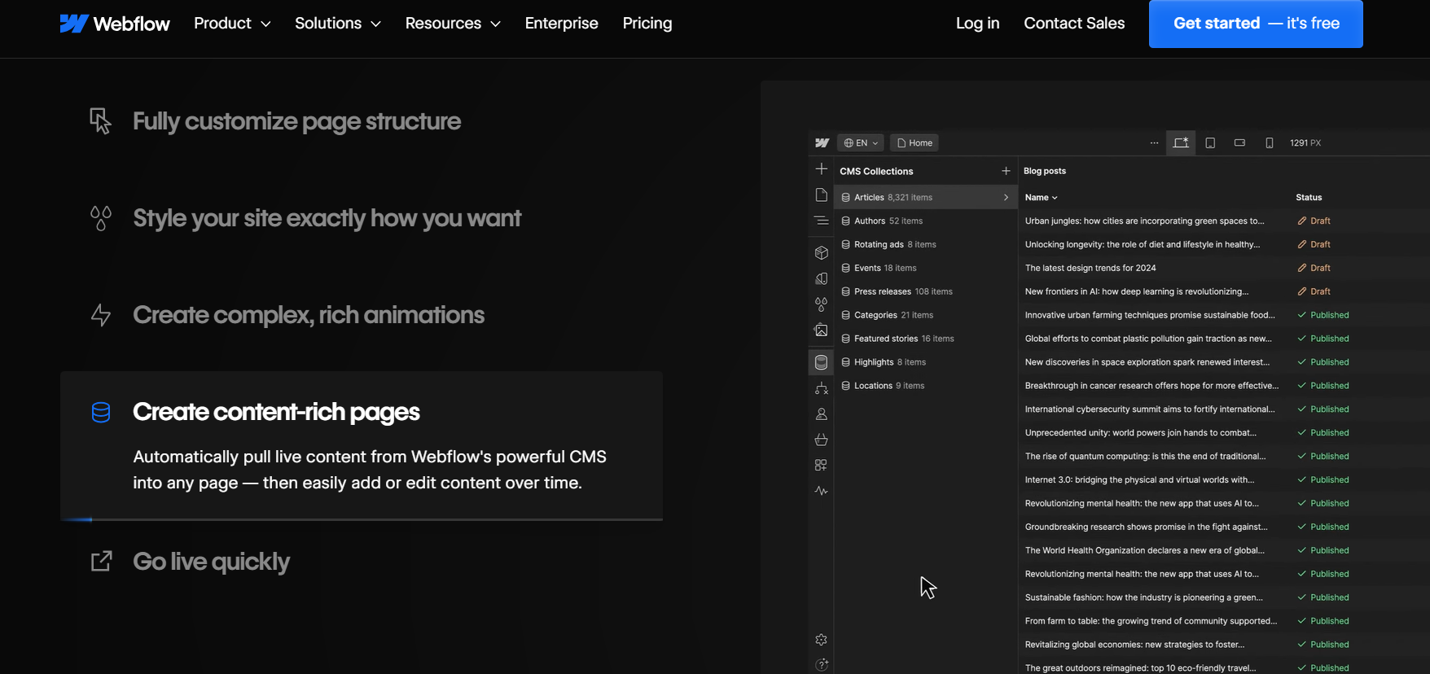
Task: Select the tablet breakpoint icon
Action: 1210,142
